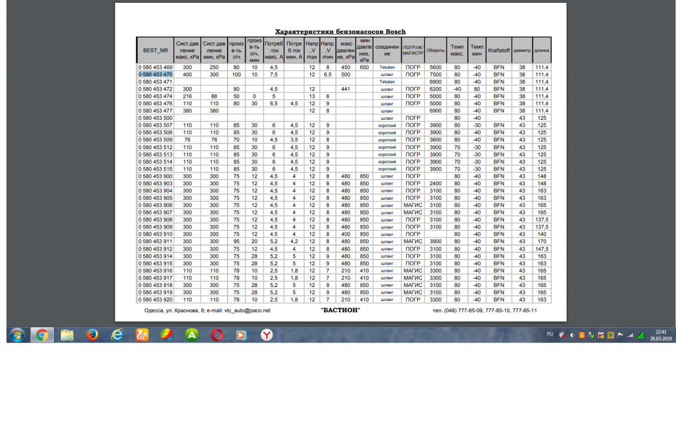Click the 5600 revolutions value

(435, 67)
